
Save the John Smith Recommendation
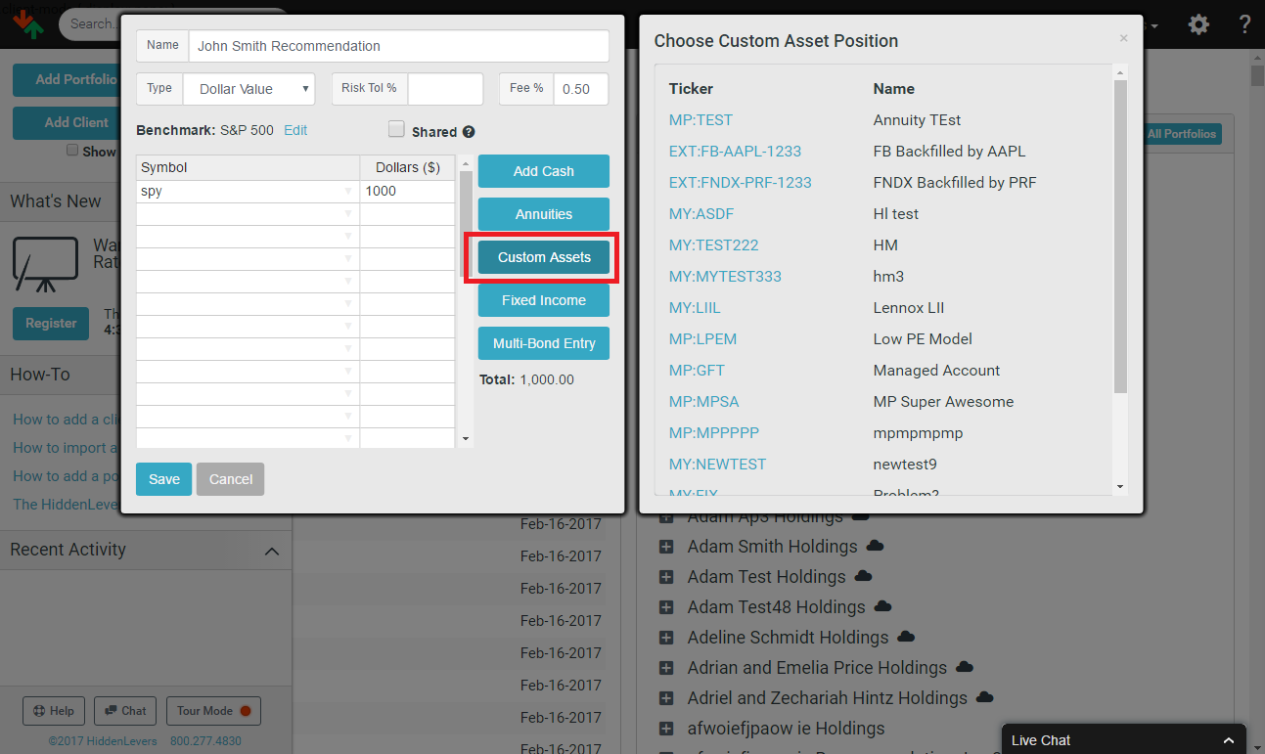tap(163, 479)
